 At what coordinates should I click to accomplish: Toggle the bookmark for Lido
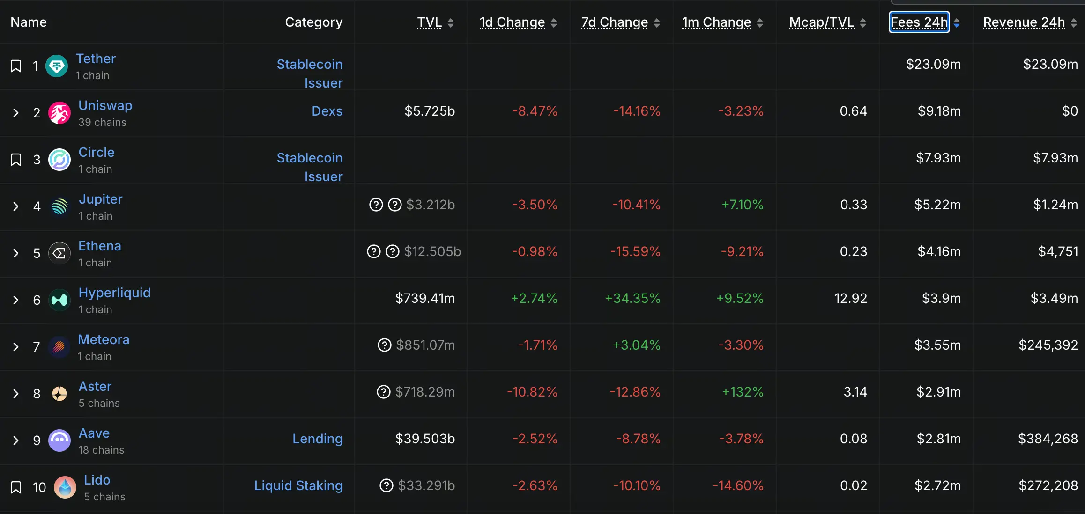pos(16,487)
